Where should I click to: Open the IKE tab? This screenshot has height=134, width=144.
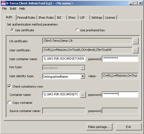[x=61, y=18]
